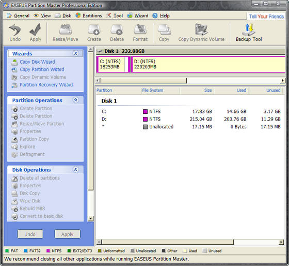Click the bottom Apply button in sidebar
Image resolution: width=289 pixels, height=266 pixels.
click(x=68, y=234)
